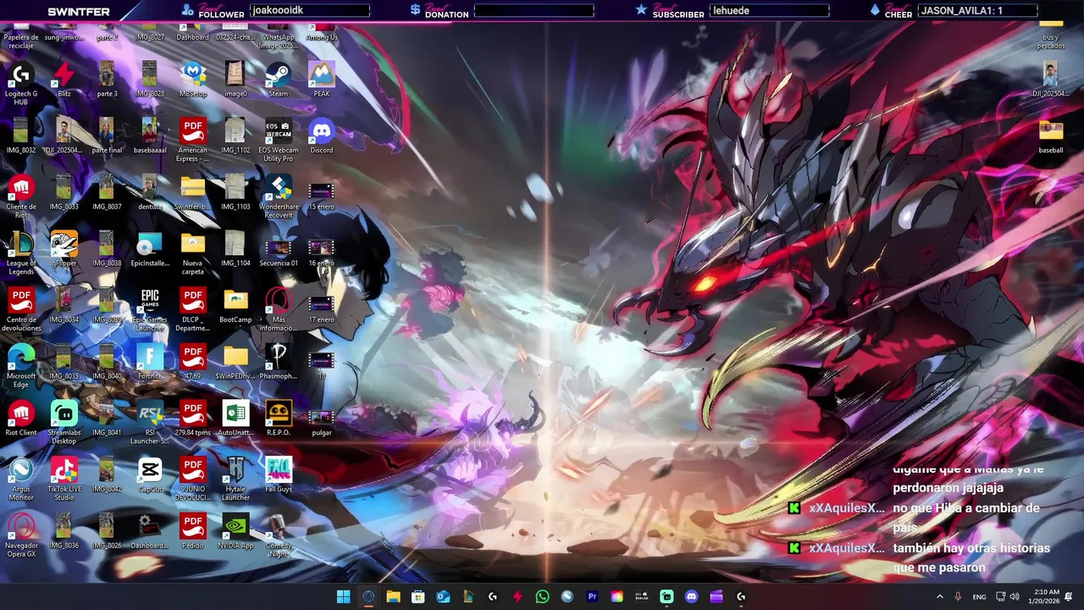The height and width of the screenshot is (610, 1084).
Task: Select the Streamlabs Desktop shortcut
Action: [x=64, y=423]
